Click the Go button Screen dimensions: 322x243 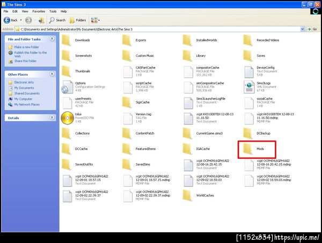point(312,29)
